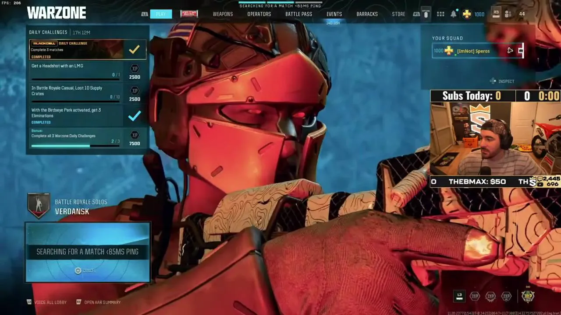This screenshot has width=561, height=315.
Task: Select the Birdseye Perk eliminations challenge
Action: click(x=88, y=115)
